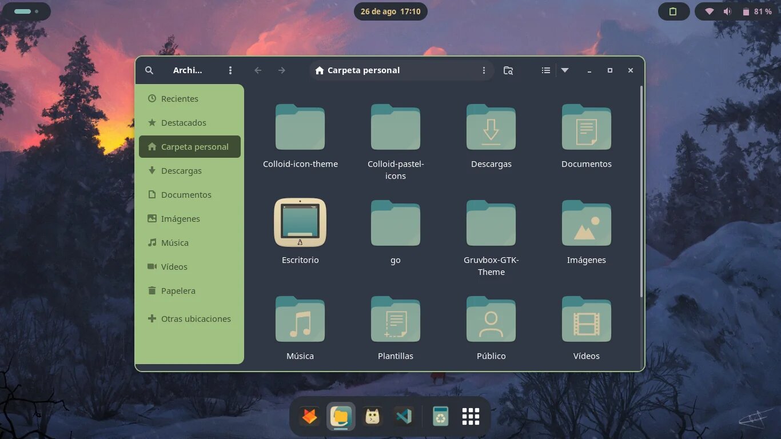Screen dimensions: 781x439
Task: Click the file grid vertical scrollbar
Action: [641, 191]
